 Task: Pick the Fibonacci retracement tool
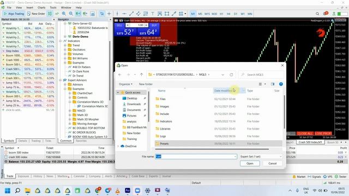146,14
